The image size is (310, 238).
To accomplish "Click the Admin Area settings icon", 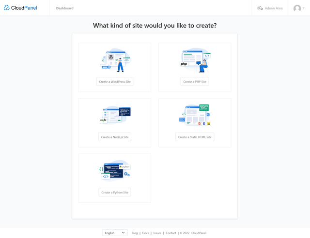I will [260, 8].
